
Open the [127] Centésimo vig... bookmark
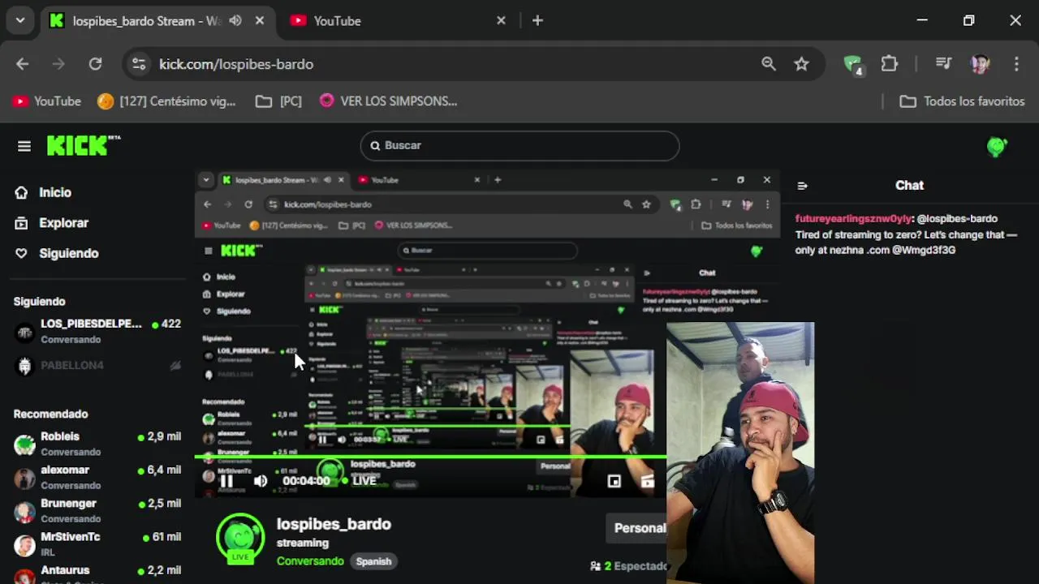point(166,101)
